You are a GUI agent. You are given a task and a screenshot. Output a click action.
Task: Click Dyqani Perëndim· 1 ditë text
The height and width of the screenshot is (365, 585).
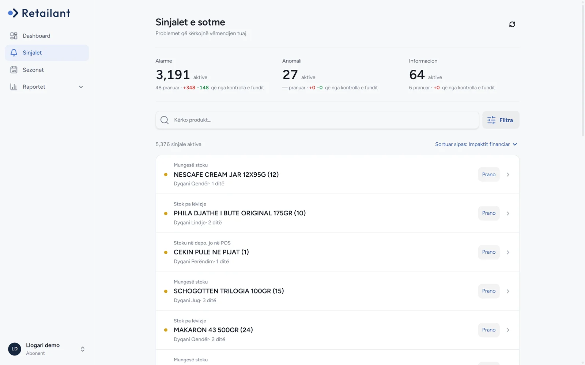coord(201,261)
